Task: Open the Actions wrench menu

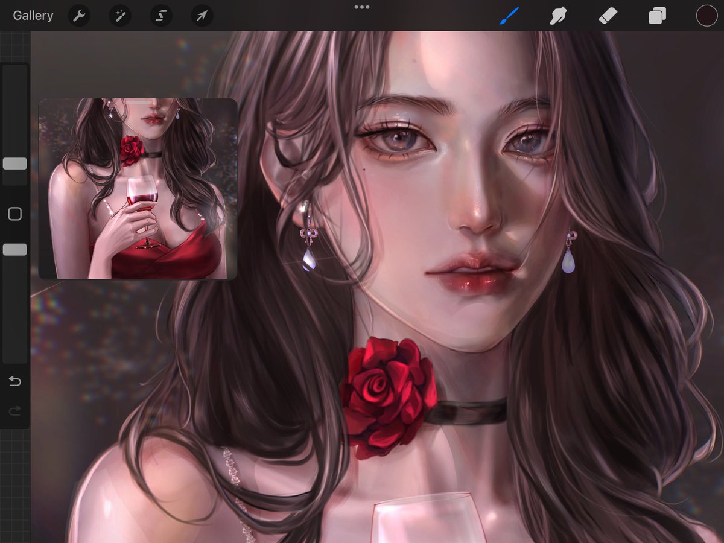Action: point(79,16)
